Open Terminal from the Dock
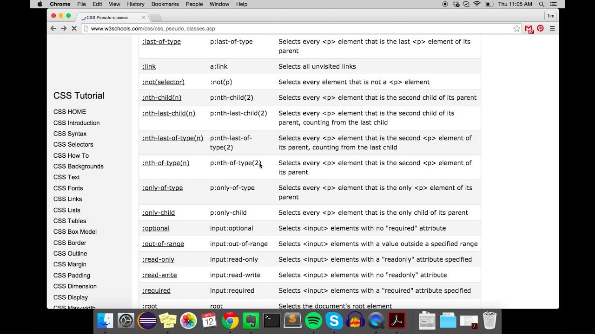595x334 pixels. [271, 321]
